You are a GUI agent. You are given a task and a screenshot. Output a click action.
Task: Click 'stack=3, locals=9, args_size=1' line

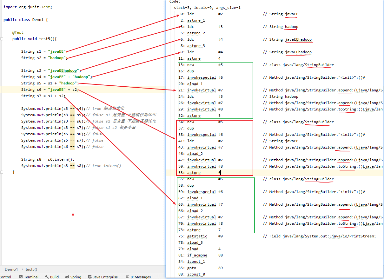(207, 8)
